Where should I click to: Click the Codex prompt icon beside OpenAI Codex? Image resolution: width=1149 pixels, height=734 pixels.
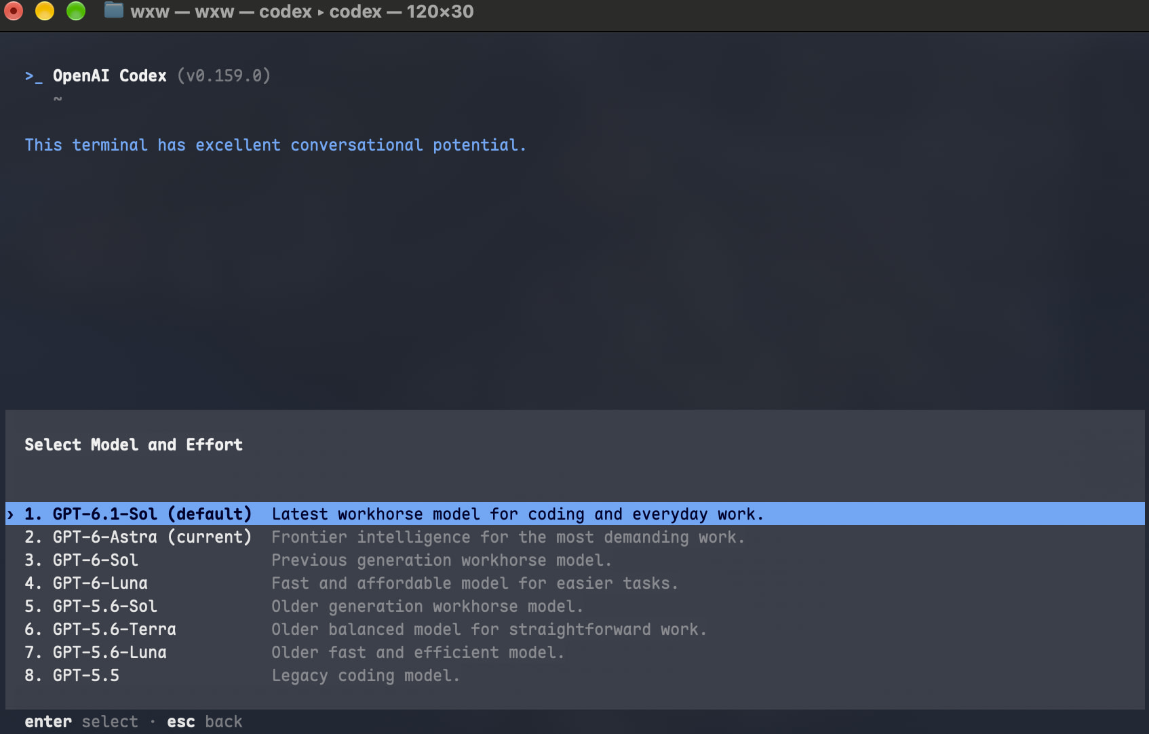[34, 76]
